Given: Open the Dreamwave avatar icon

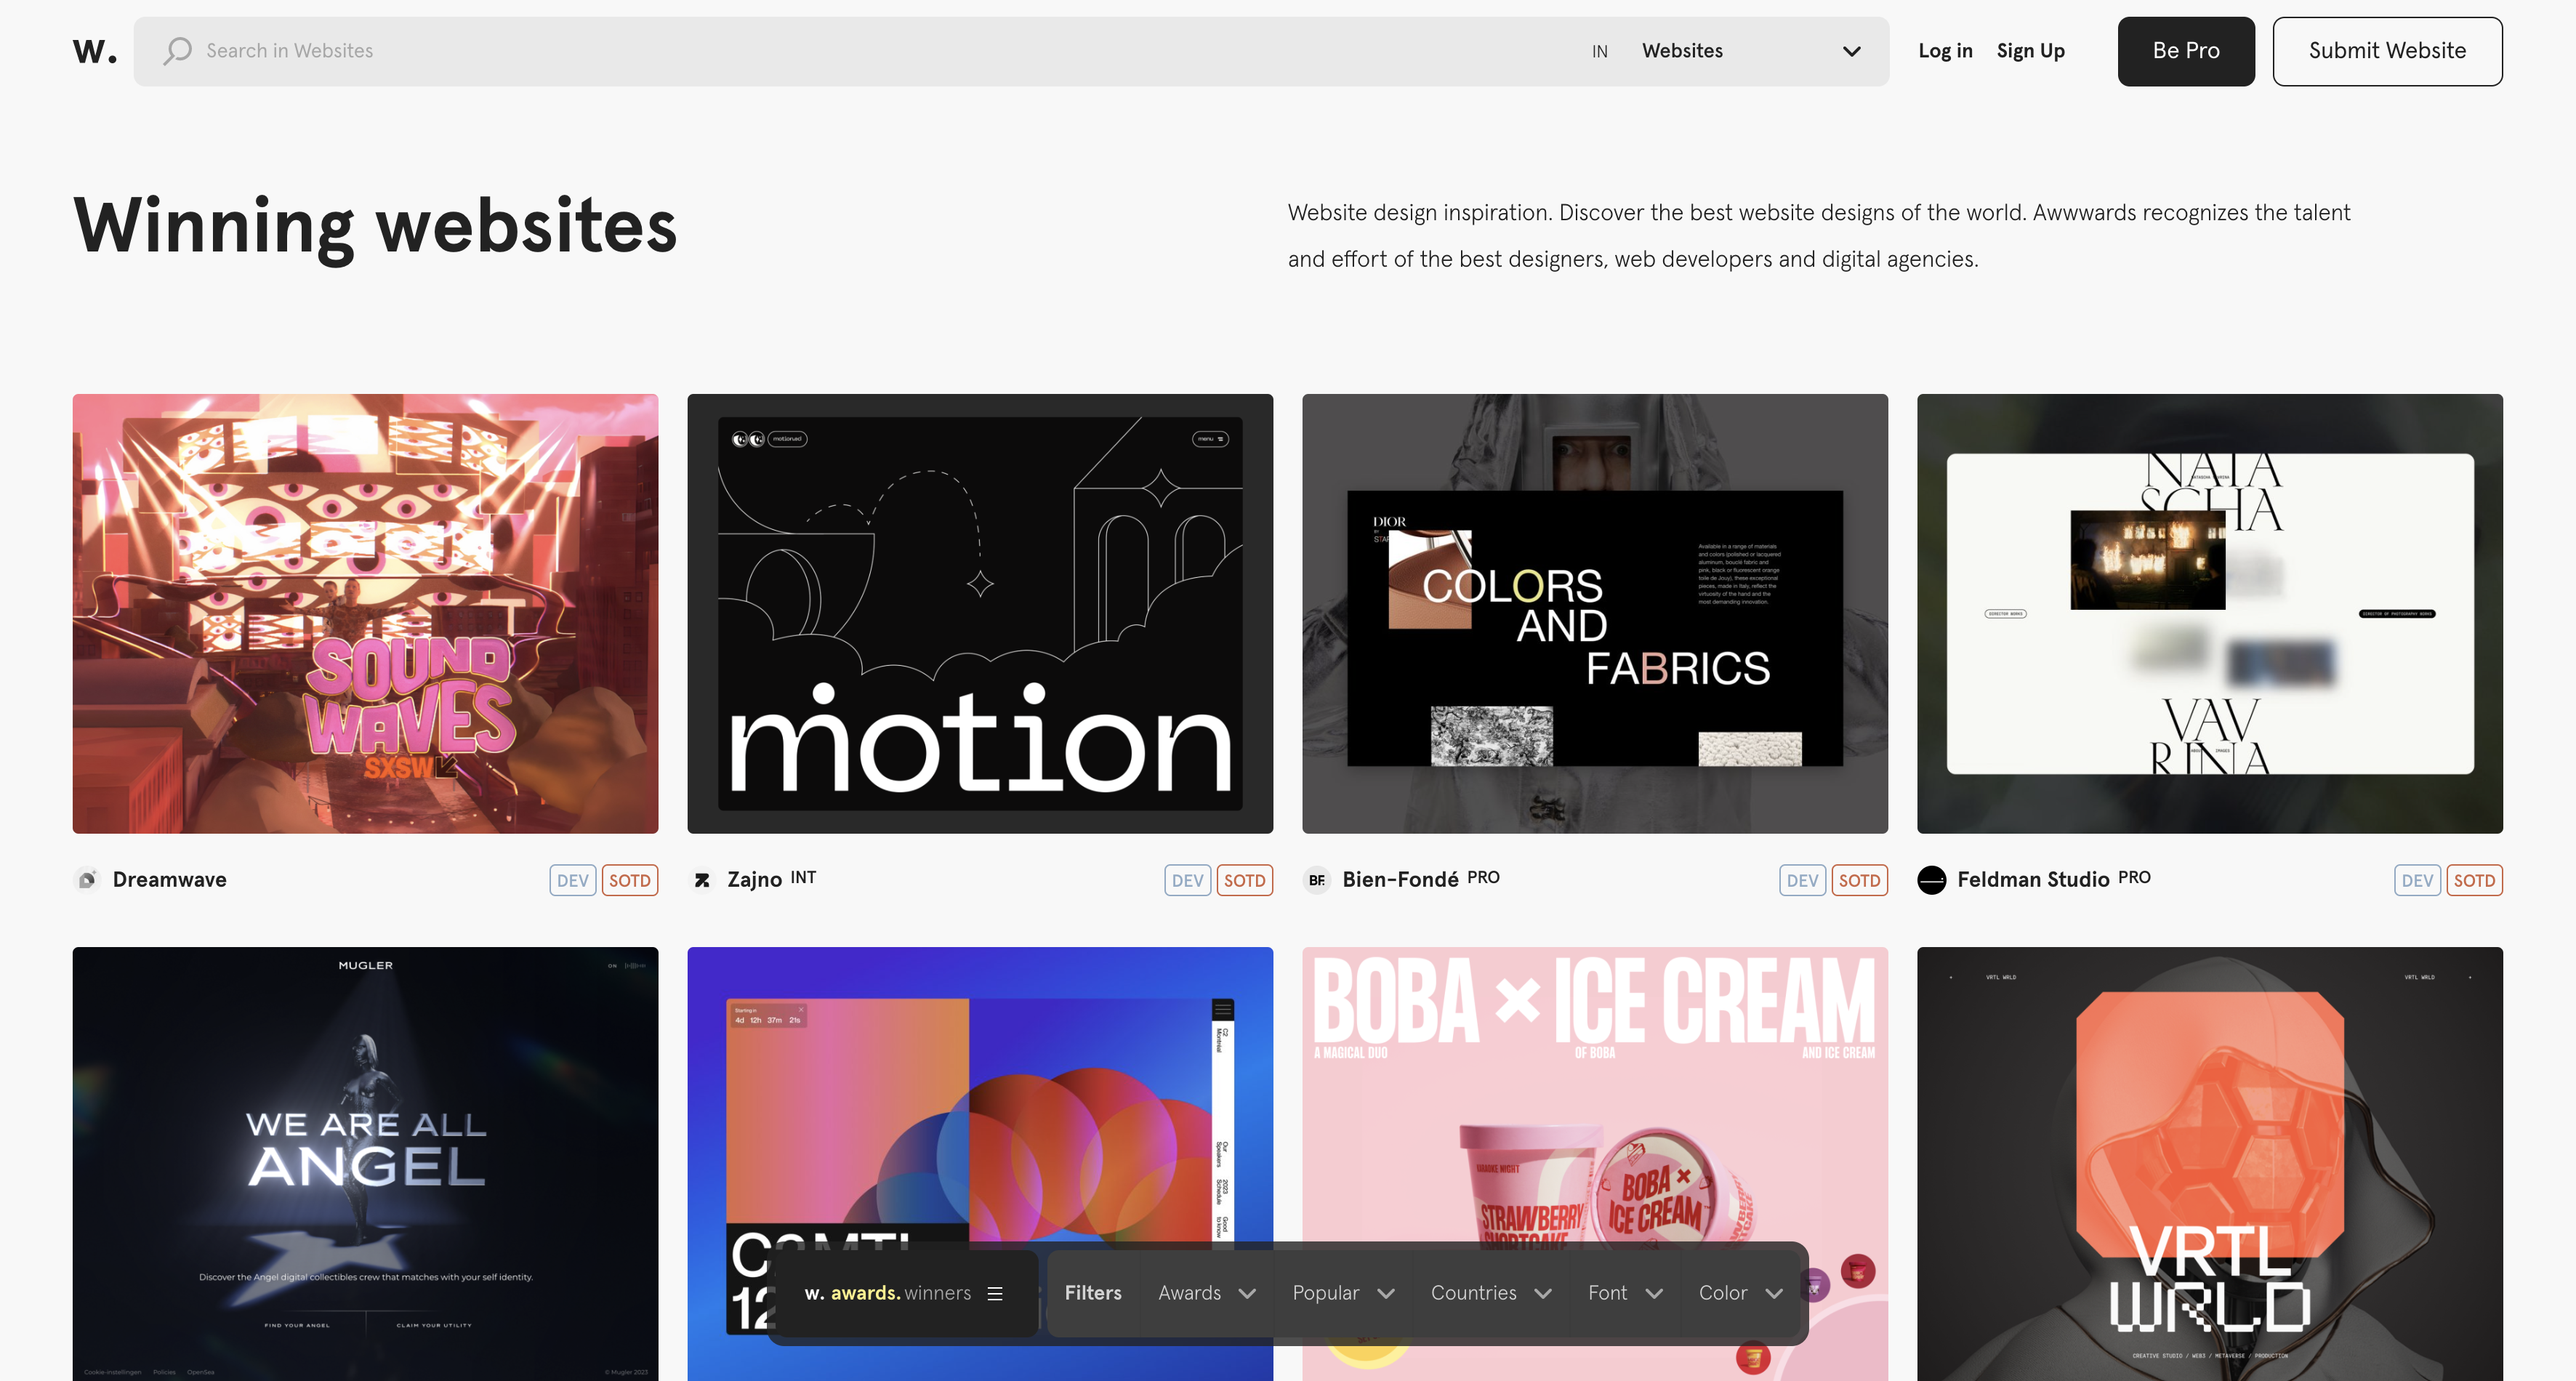Looking at the screenshot, I should click(x=87, y=880).
